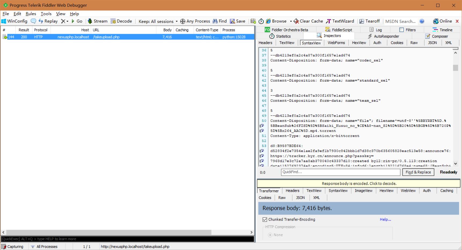
Task: Open the Edit menu
Action: tap(17, 14)
